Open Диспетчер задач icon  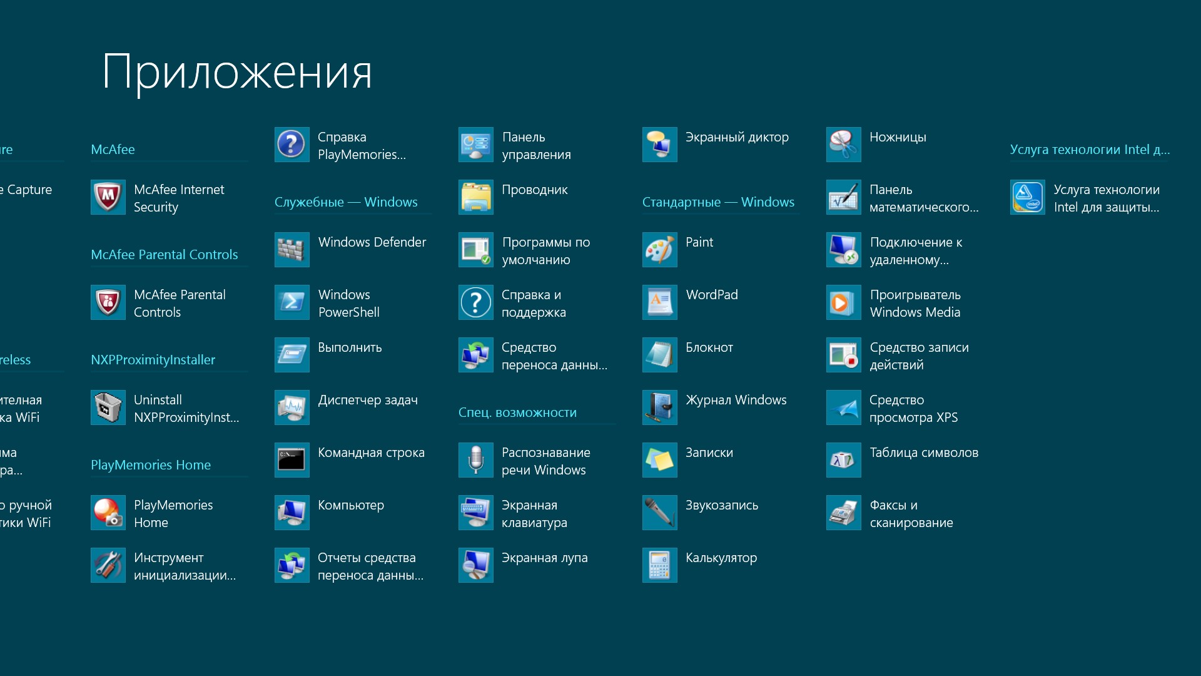tap(291, 407)
